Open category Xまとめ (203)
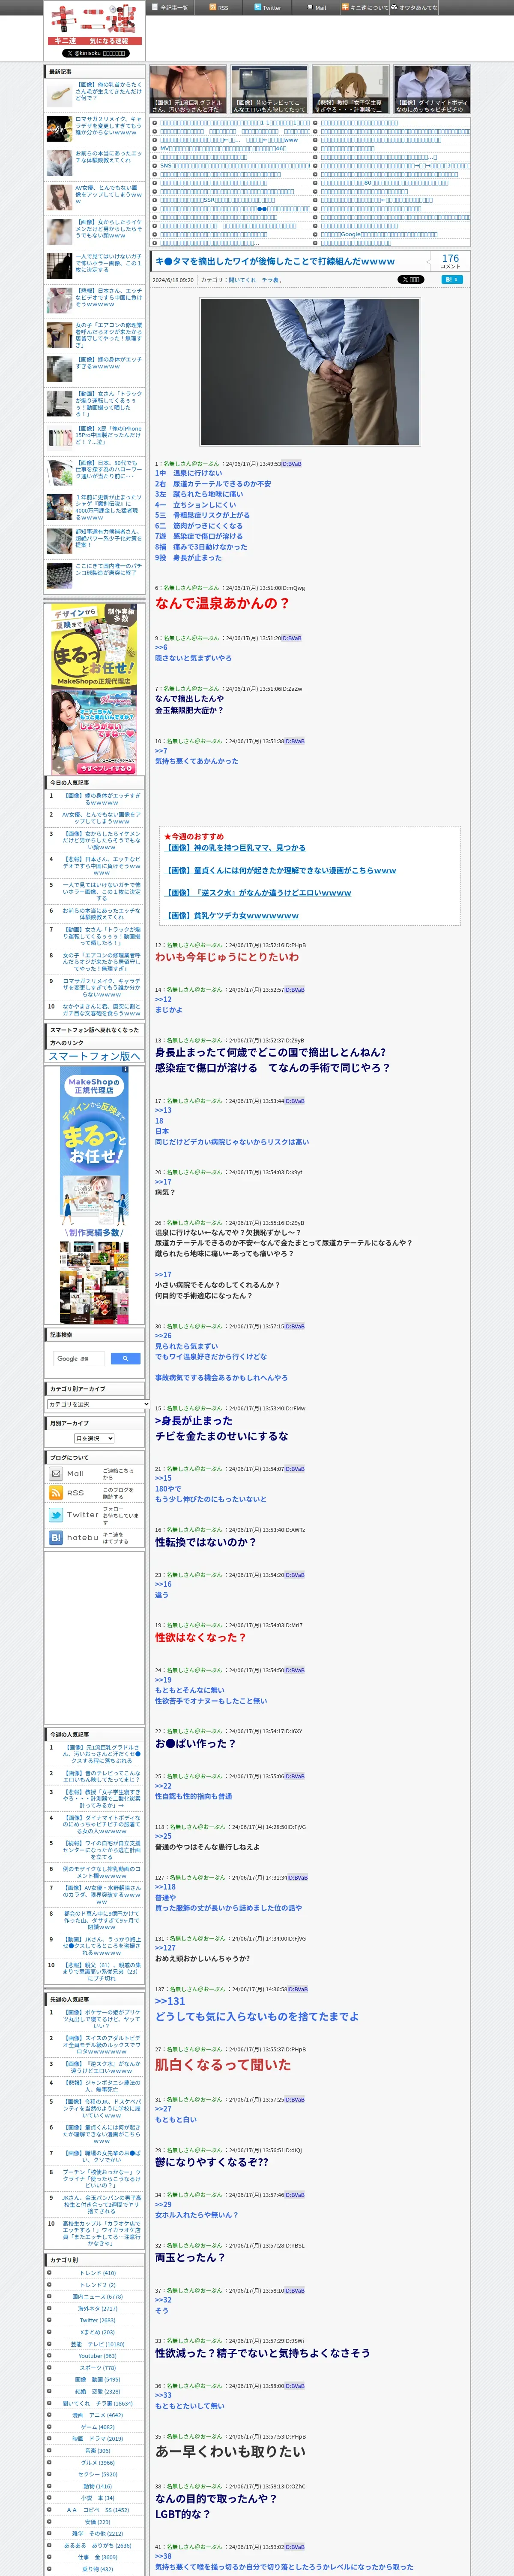The width and height of the screenshot is (514, 2576). point(98,2332)
